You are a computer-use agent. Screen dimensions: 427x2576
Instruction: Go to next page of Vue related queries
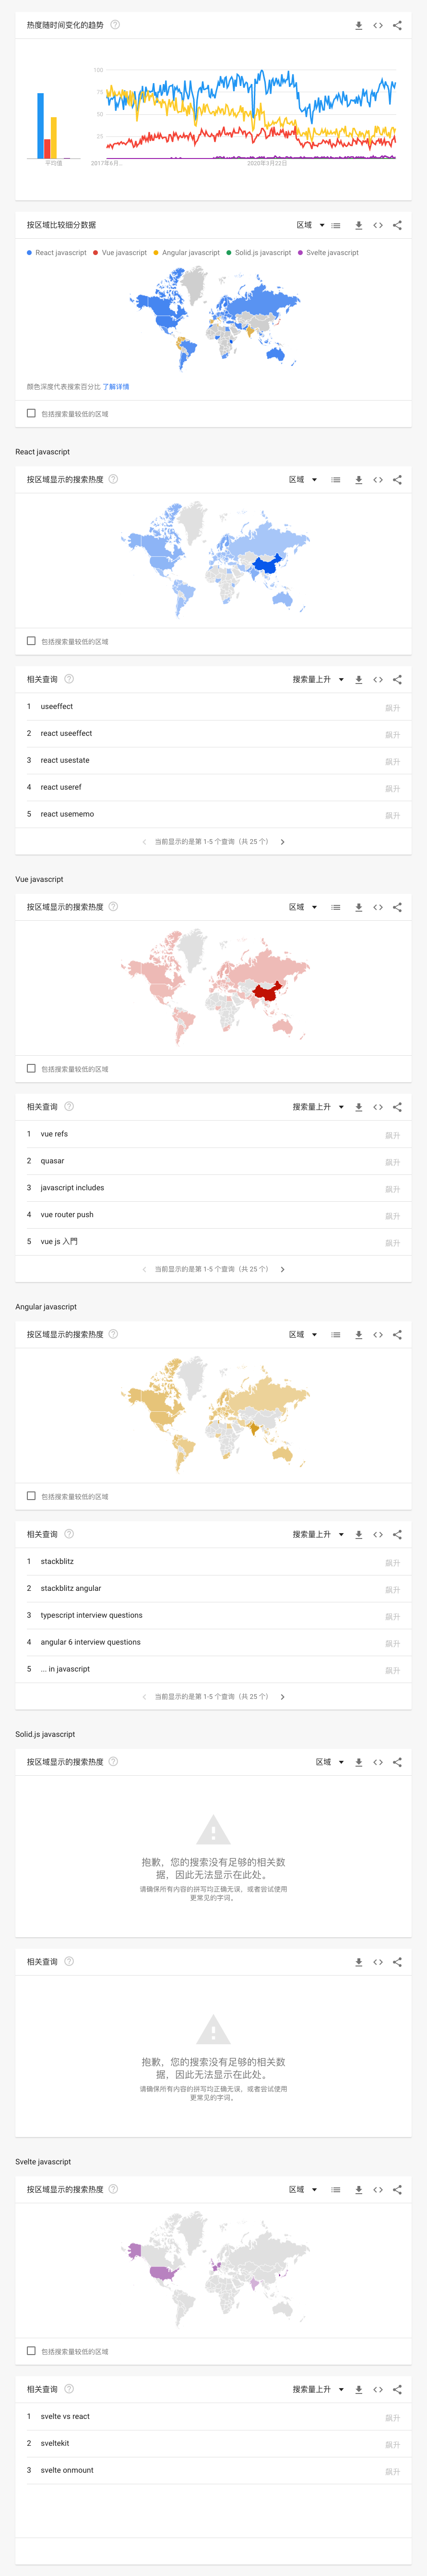click(282, 1269)
